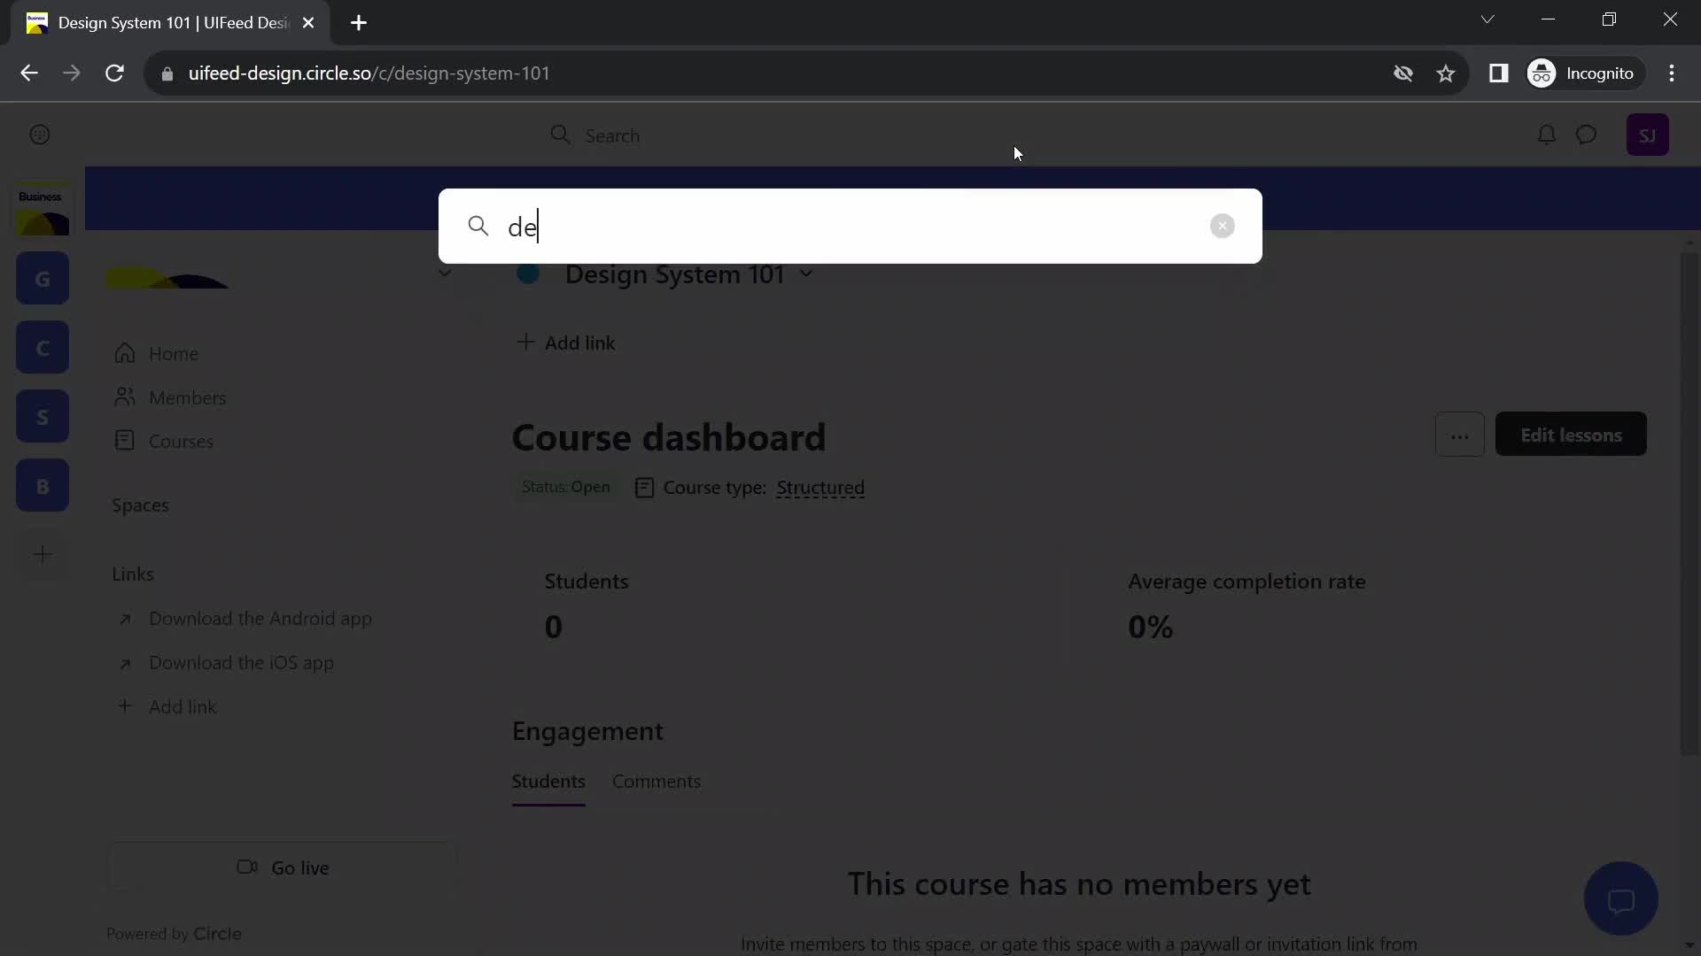This screenshot has width=1701, height=956.
Task: Open the support chat widget
Action: 1620,899
